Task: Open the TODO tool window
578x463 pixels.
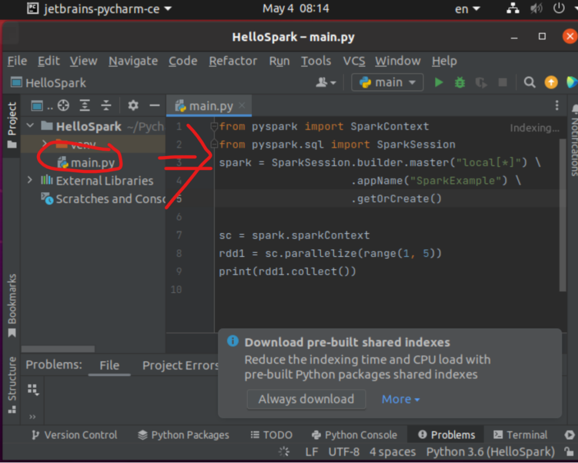Action: pyautogui.click(x=272, y=435)
